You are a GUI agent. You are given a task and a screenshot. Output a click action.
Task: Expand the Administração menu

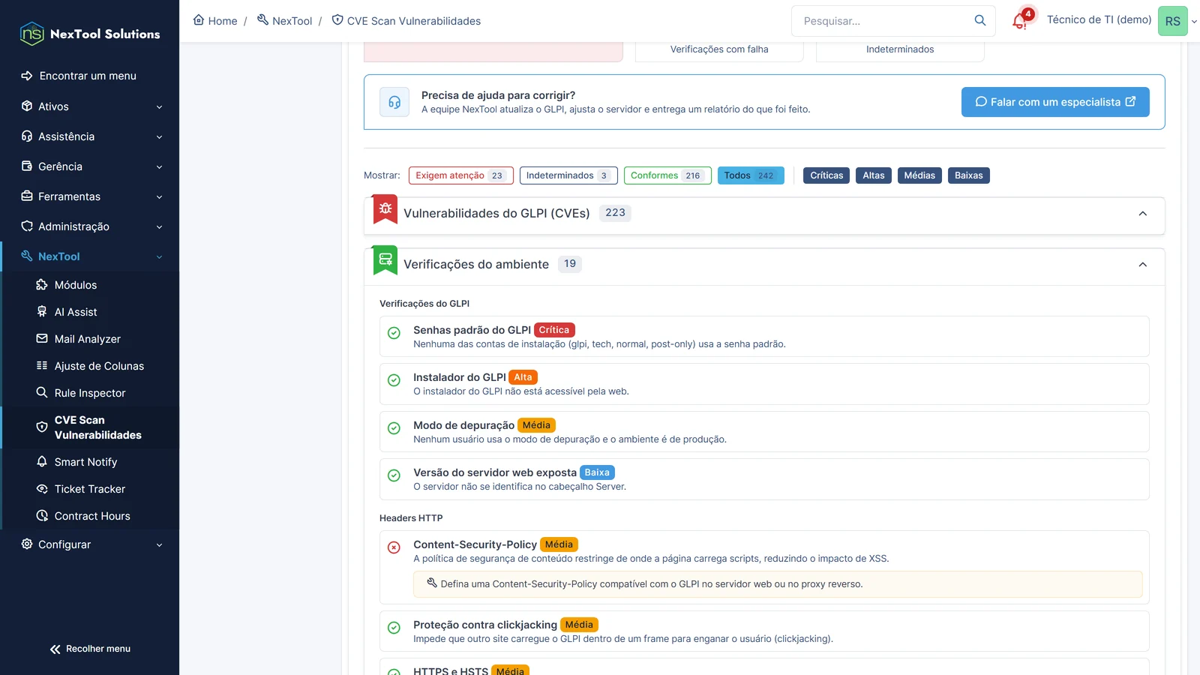click(90, 226)
